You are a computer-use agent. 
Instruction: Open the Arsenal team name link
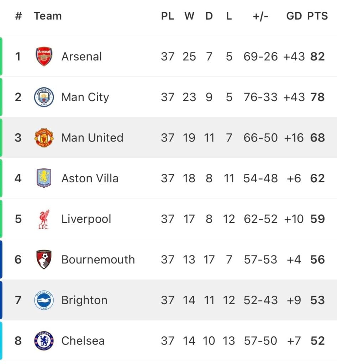coord(81,57)
